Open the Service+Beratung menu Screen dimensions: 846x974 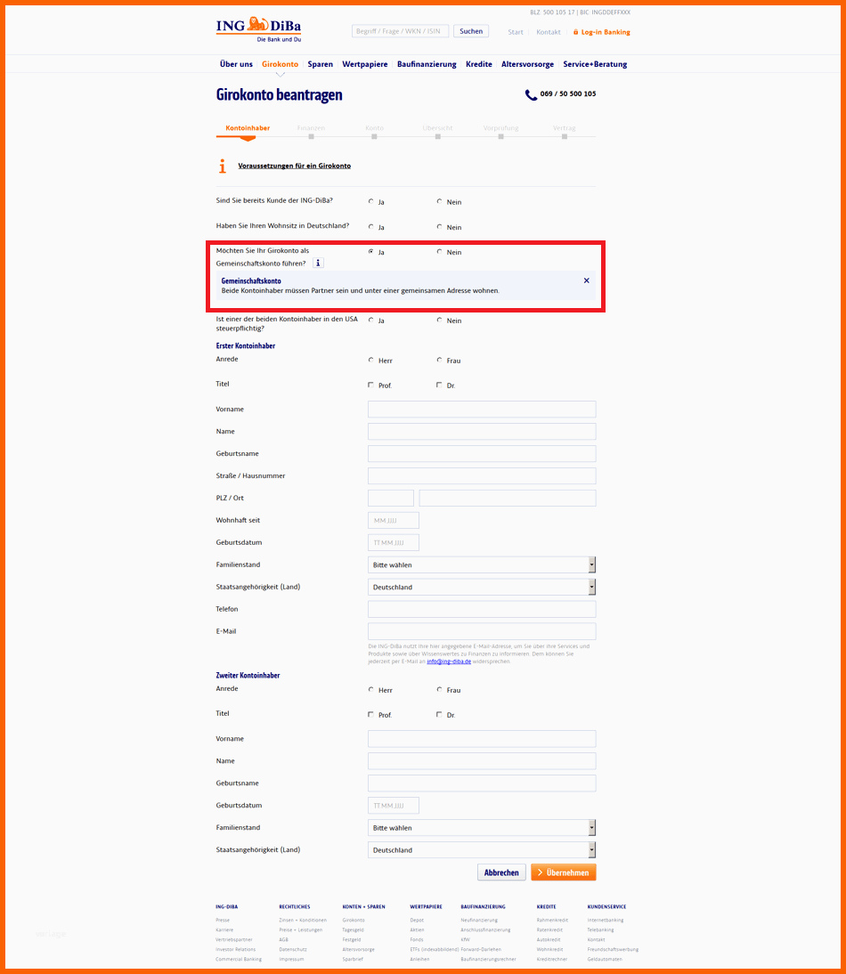(x=595, y=64)
